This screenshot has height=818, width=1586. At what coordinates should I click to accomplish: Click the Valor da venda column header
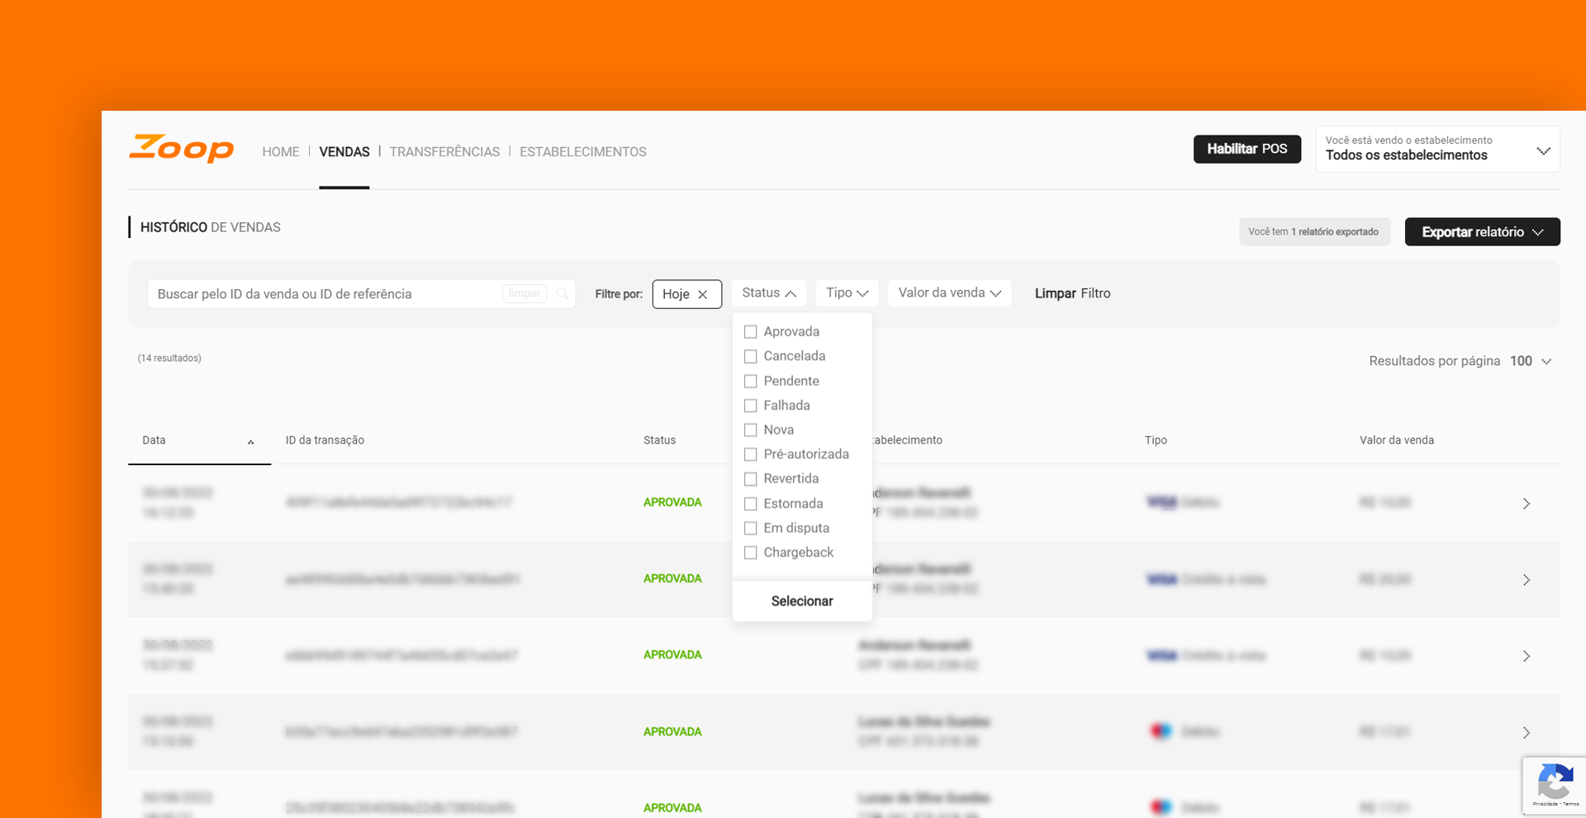tap(1397, 440)
